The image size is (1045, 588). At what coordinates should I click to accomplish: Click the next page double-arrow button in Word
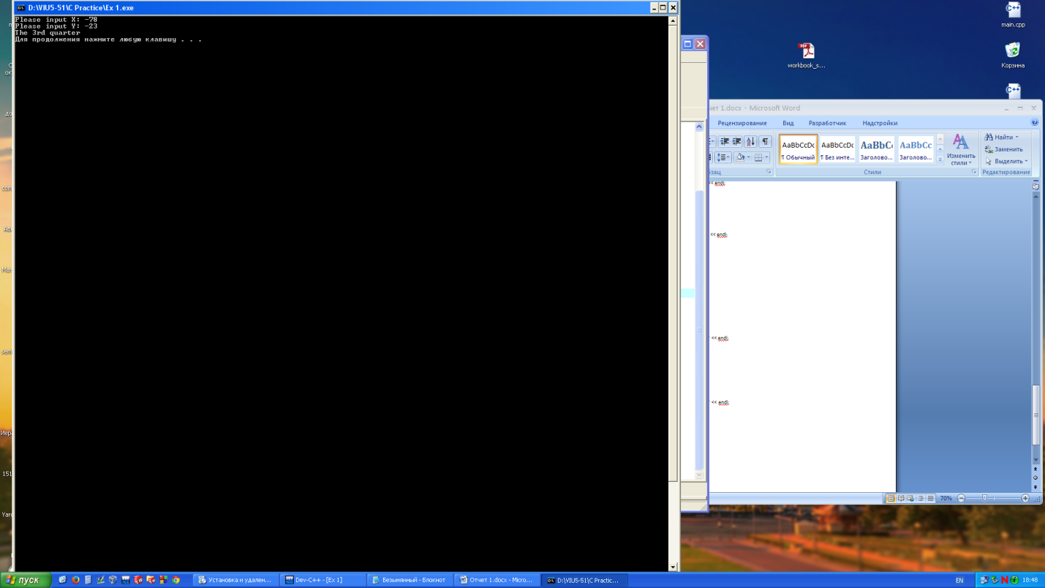1035,487
